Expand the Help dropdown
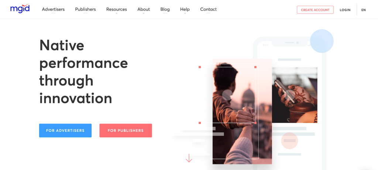 (x=185, y=9)
